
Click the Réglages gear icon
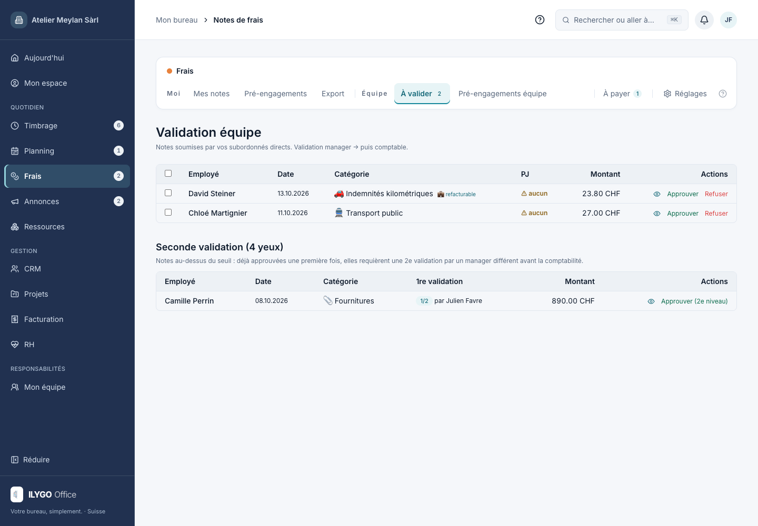(x=667, y=94)
